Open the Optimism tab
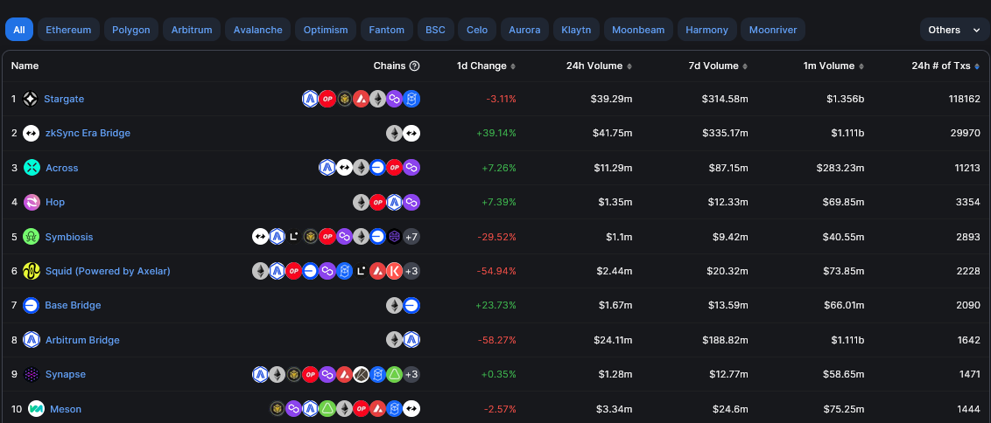This screenshot has height=423, width=991. pos(326,30)
